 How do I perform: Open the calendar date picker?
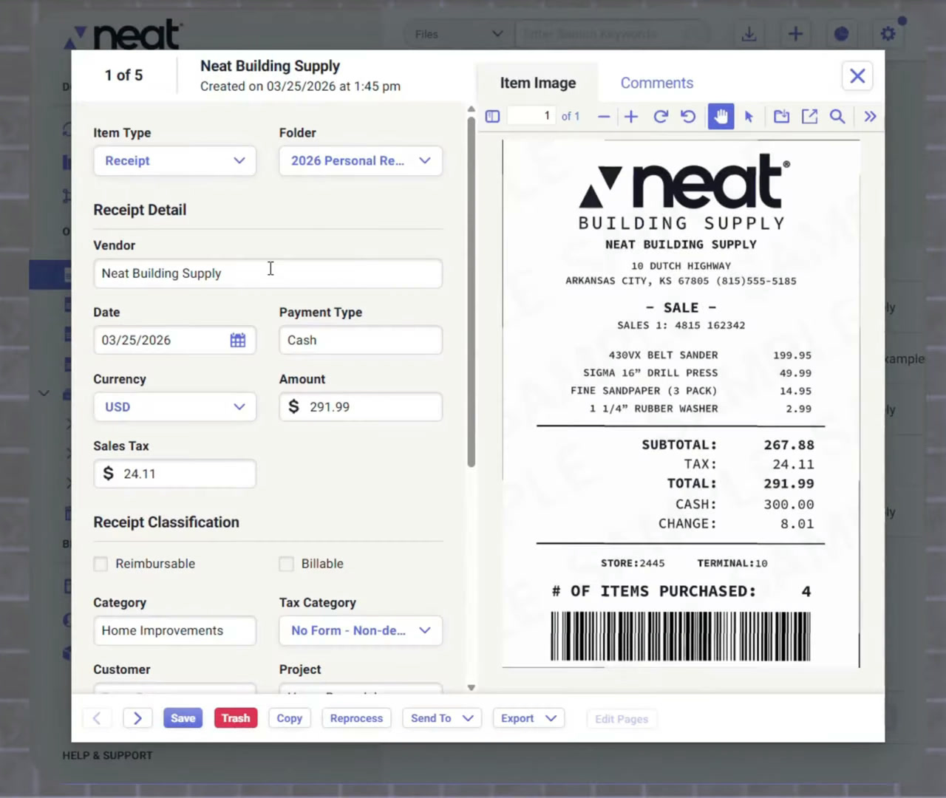pos(237,340)
